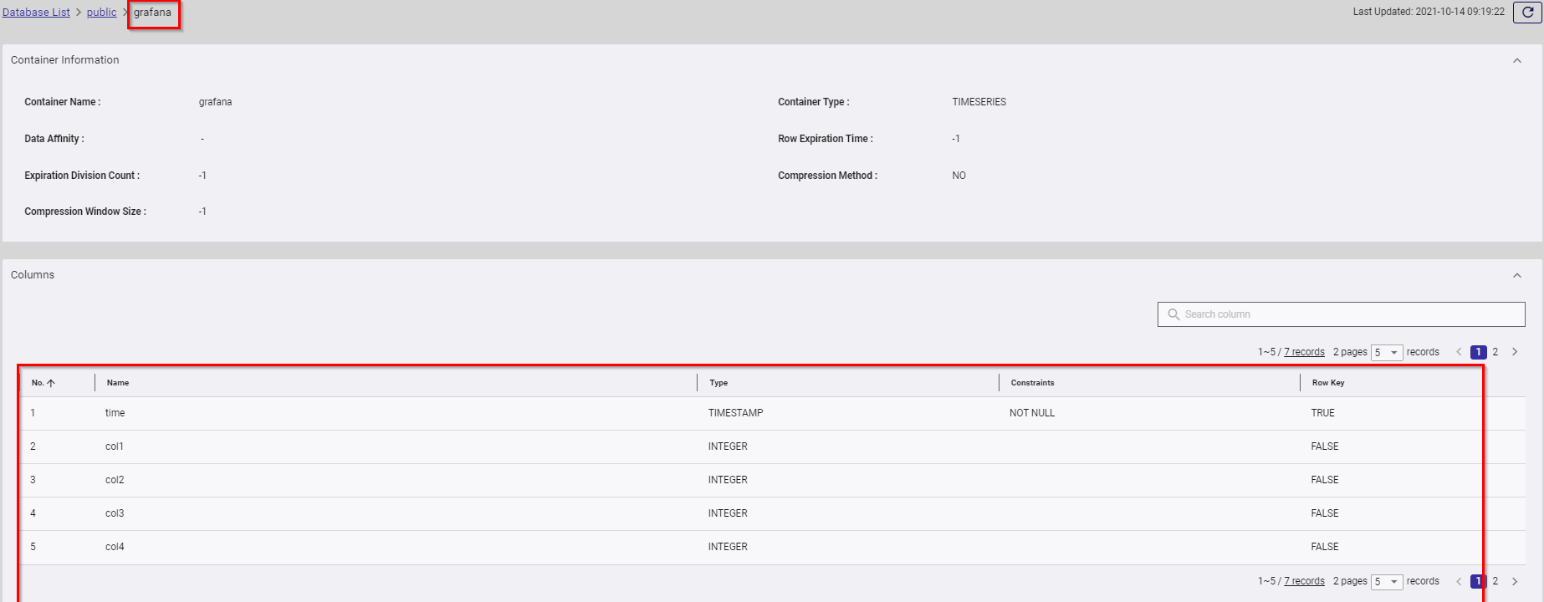The width and height of the screenshot is (1544, 602).
Task: Select the col2 row in table
Action: tap(115, 480)
